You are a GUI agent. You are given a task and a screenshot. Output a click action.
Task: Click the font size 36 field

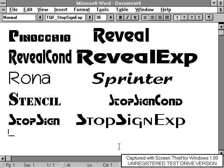(101, 17)
